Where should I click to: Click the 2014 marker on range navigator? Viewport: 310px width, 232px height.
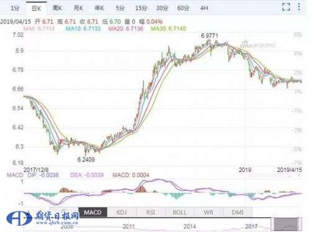point(189,226)
